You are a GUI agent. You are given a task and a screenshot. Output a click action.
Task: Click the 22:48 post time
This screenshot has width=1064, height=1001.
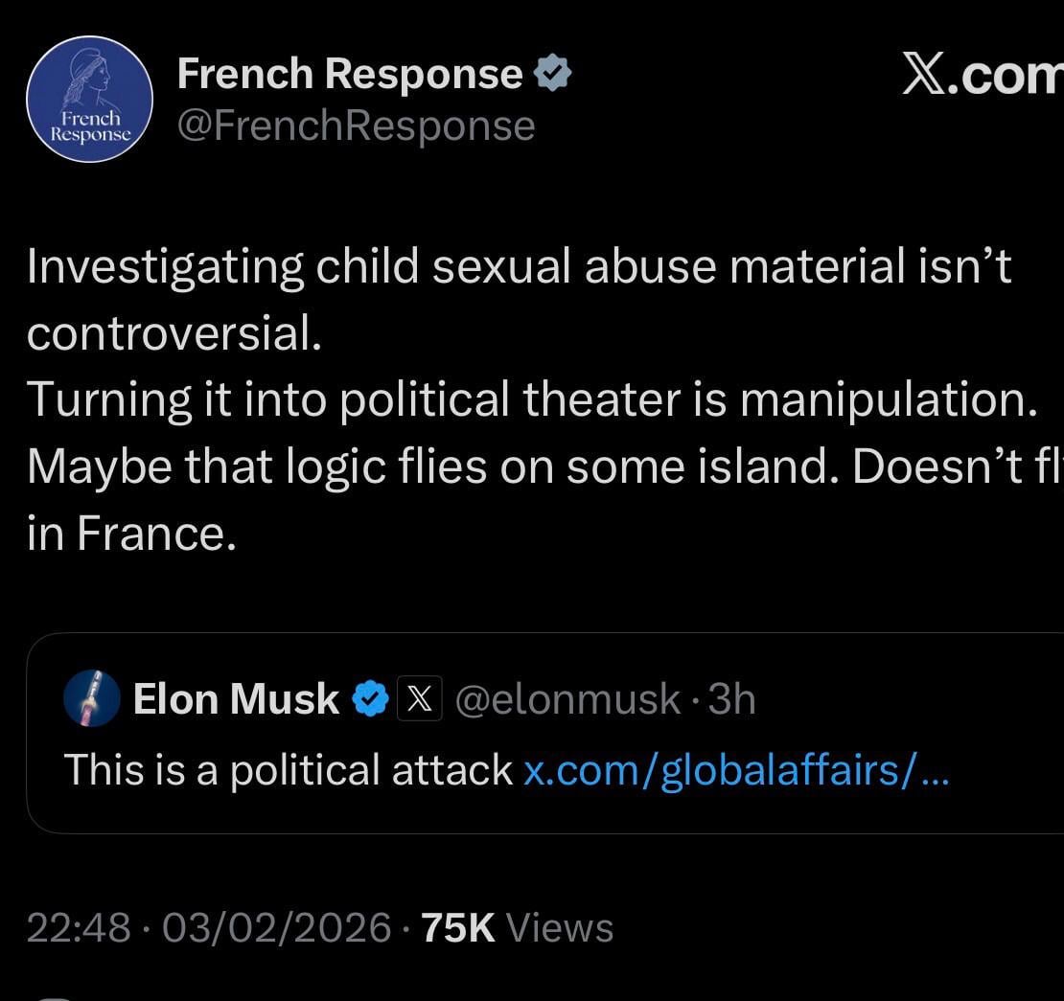(x=79, y=928)
